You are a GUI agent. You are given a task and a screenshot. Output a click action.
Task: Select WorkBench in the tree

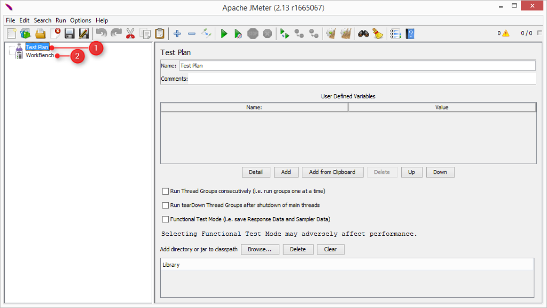tap(40, 55)
